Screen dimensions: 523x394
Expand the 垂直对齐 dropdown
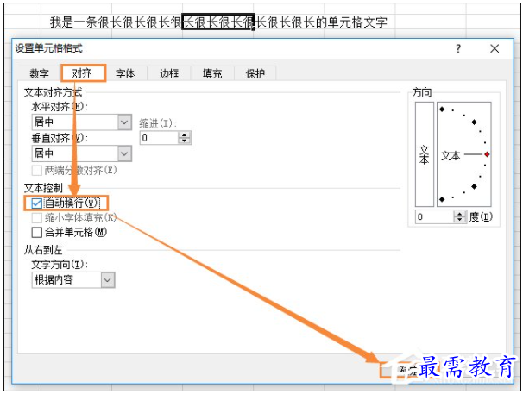tap(124, 153)
